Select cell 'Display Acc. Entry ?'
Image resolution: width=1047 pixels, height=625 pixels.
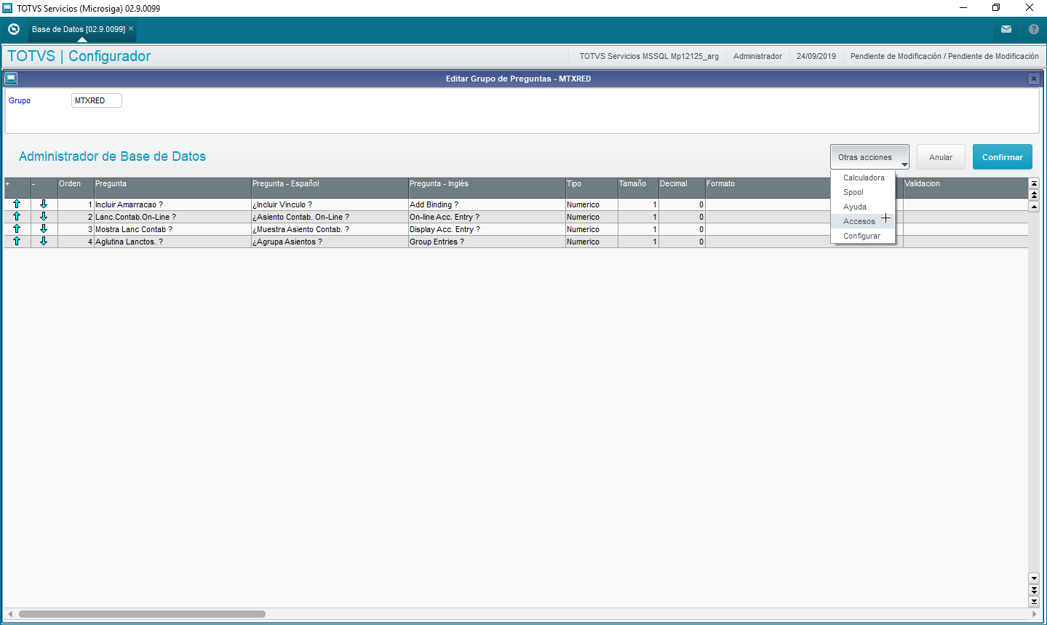click(487, 230)
